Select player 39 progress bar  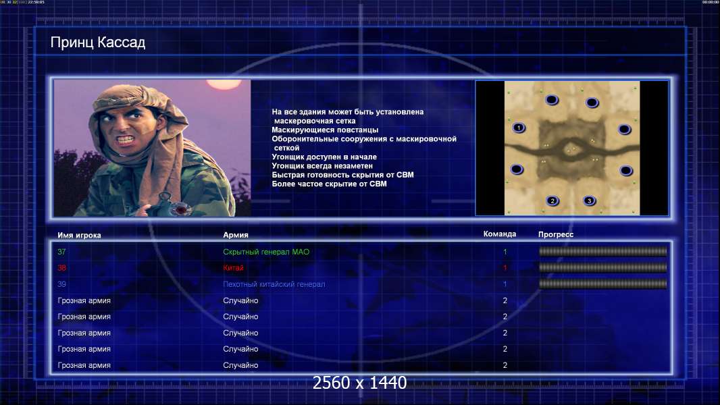(602, 284)
